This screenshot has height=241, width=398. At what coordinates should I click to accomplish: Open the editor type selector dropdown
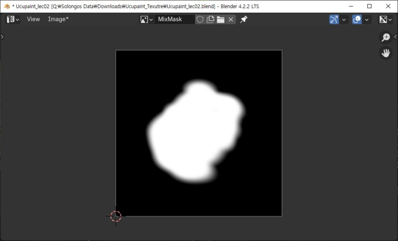[13, 19]
